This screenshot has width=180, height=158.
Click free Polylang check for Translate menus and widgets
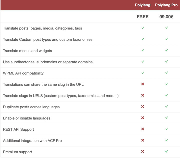coord(143,50)
